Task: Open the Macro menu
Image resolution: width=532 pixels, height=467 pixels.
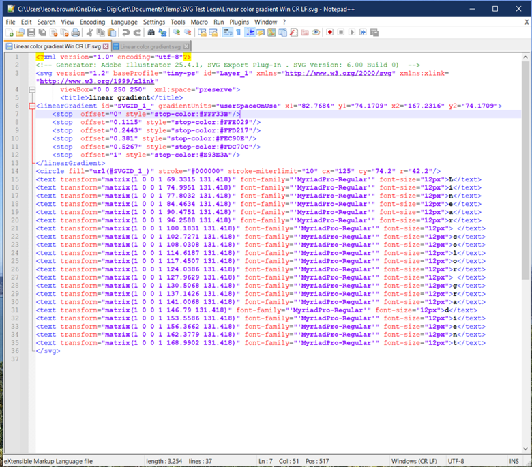Action: 199,22
